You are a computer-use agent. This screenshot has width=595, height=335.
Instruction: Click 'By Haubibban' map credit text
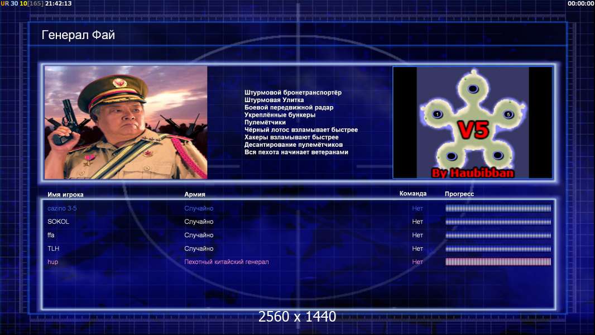[x=472, y=173]
